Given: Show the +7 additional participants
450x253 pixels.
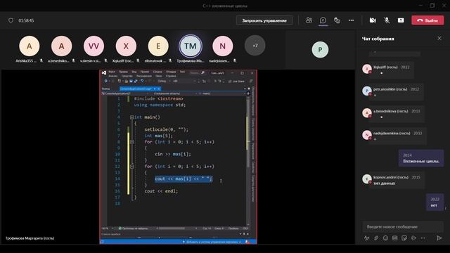Looking at the screenshot, I should 255,46.
